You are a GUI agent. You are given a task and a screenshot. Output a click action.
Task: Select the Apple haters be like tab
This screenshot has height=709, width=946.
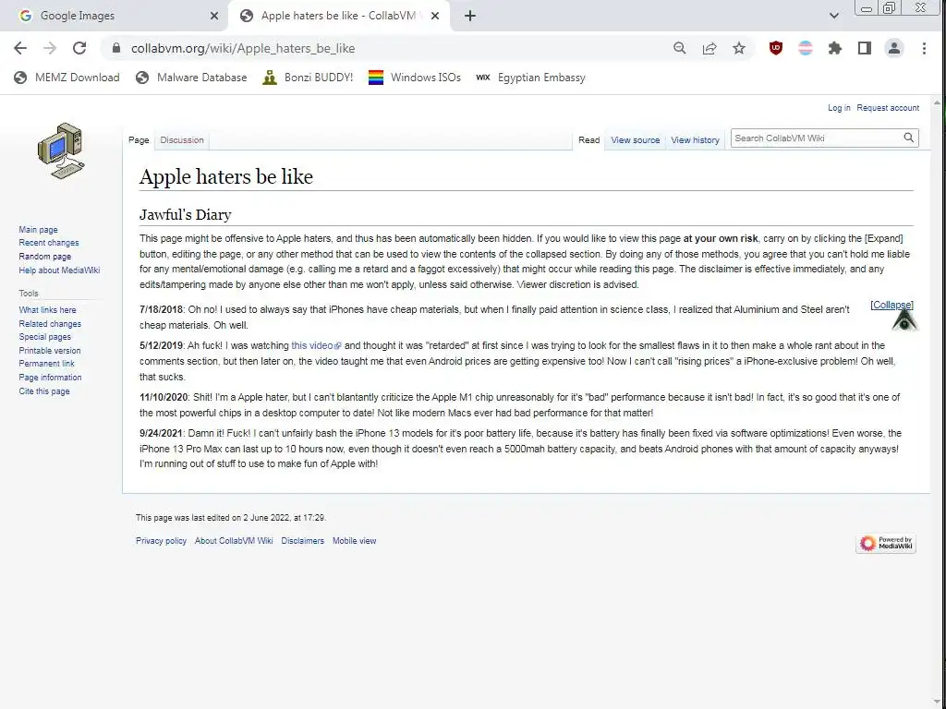point(338,17)
